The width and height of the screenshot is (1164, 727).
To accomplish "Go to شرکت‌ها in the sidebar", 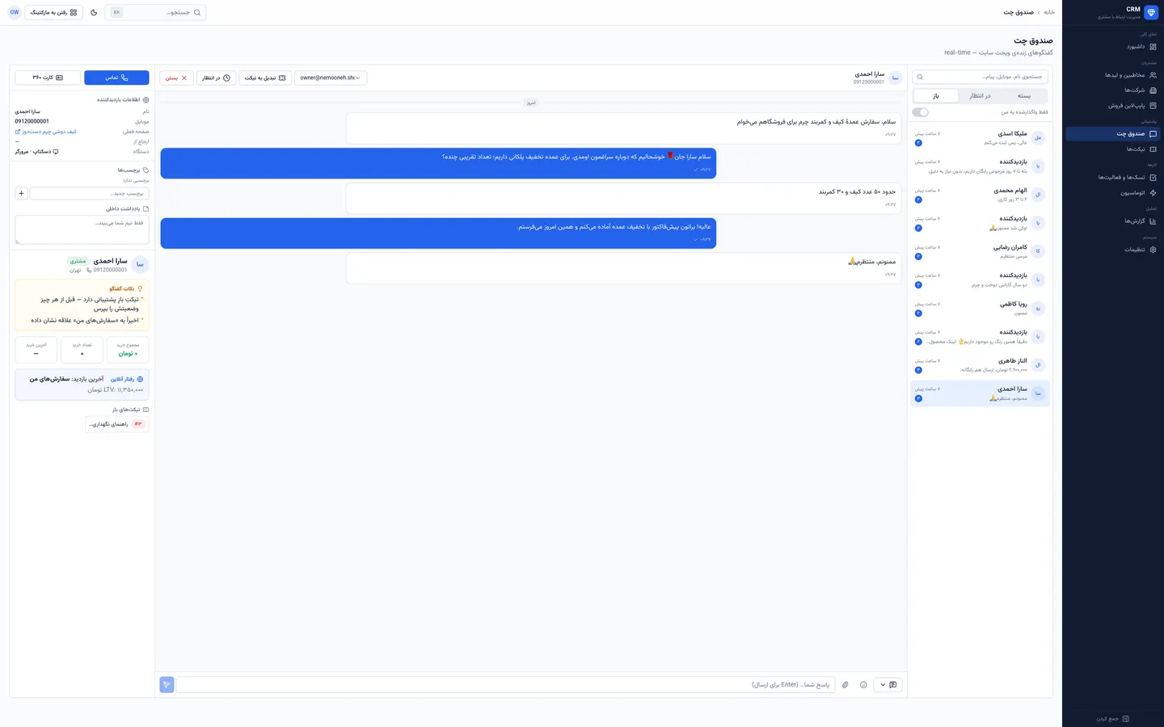I will [1112, 90].
